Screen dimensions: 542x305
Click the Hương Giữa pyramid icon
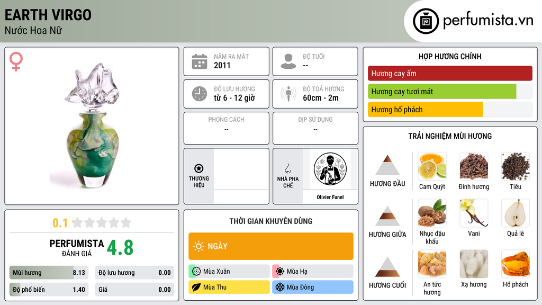(387, 216)
